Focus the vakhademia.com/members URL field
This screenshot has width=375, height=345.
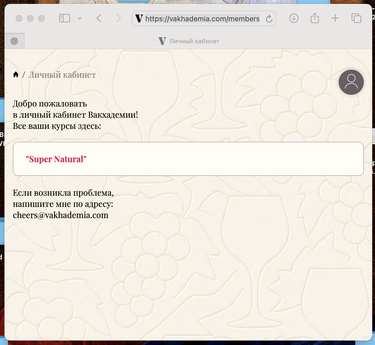tap(202, 19)
